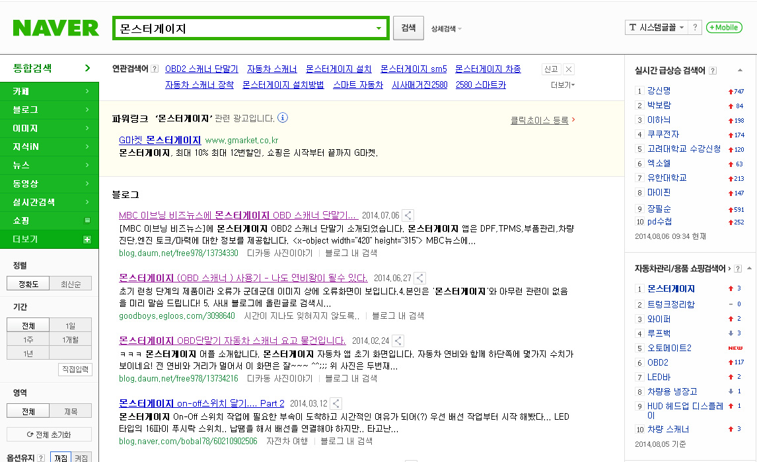Click related search 자동차 스캐너 장착
Screen dimensions: 757x462
coord(199,85)
